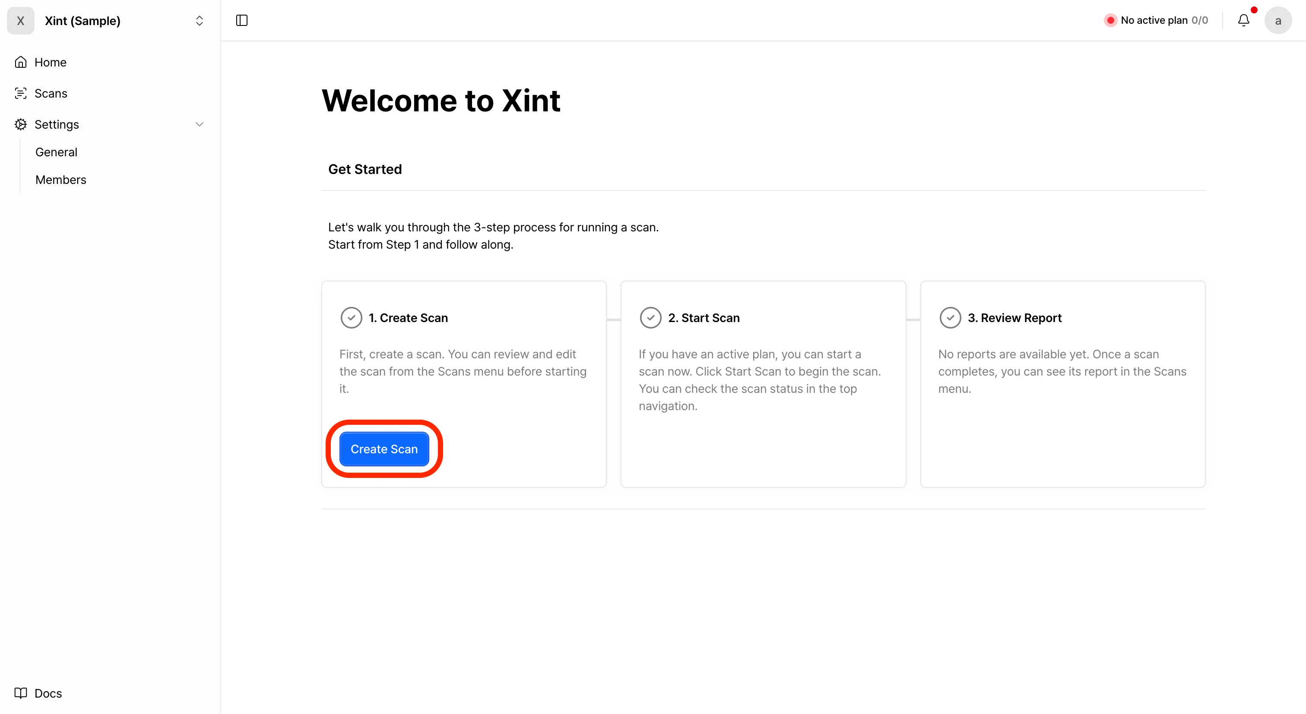1306x714 pixels.
Task: Click the checkmark circle beside Review Report step
Action: click(951, 318)
